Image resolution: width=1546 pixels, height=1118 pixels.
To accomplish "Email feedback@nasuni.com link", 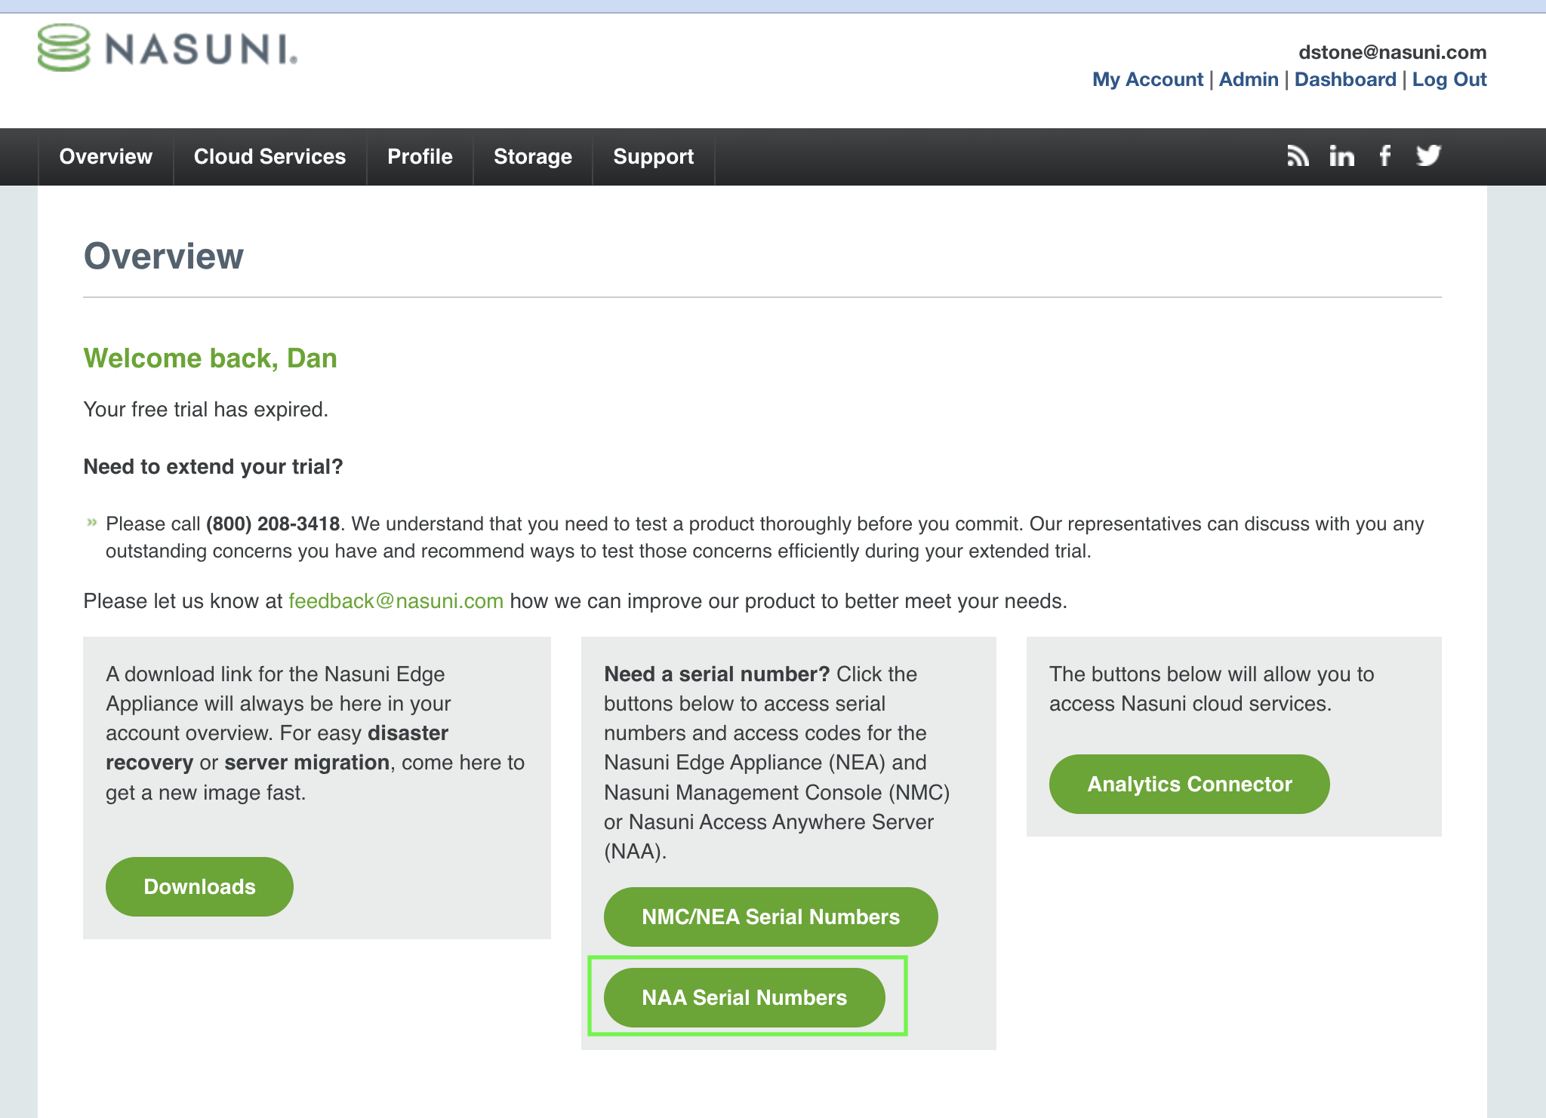I will tap(396, 600).
